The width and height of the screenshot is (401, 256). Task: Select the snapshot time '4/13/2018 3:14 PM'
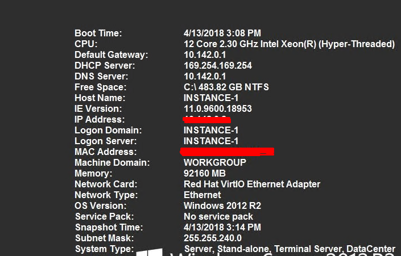222,227
